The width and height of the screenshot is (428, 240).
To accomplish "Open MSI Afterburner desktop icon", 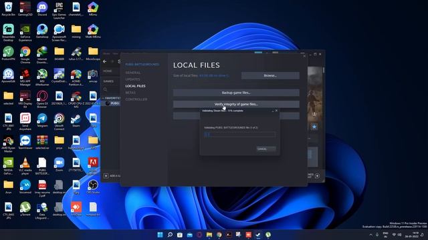I will pyautogui.click(x=42, y=77).
